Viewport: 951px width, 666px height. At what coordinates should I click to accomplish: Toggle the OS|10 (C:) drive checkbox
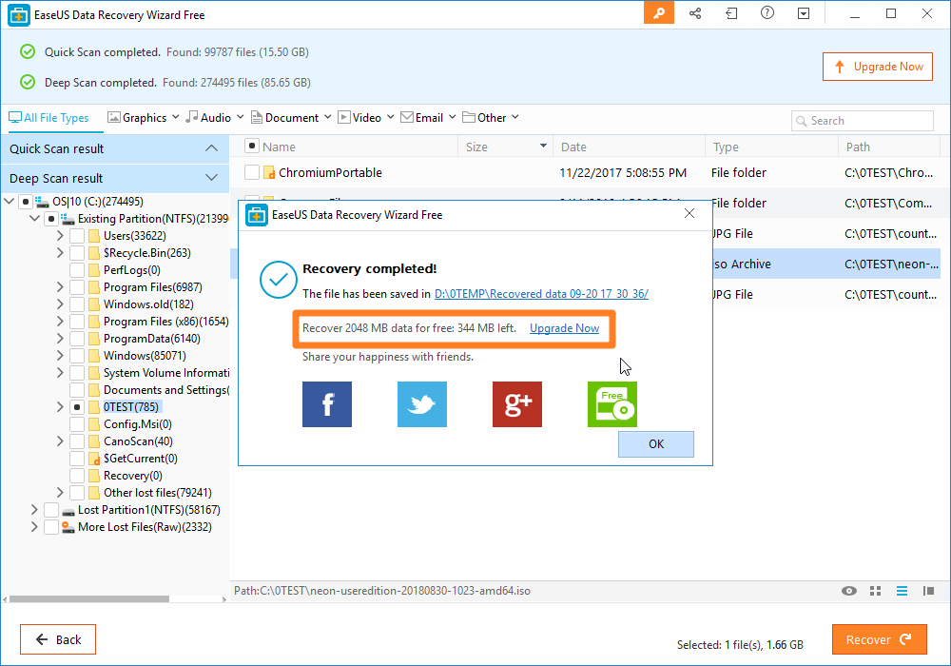tap(26, 202)
